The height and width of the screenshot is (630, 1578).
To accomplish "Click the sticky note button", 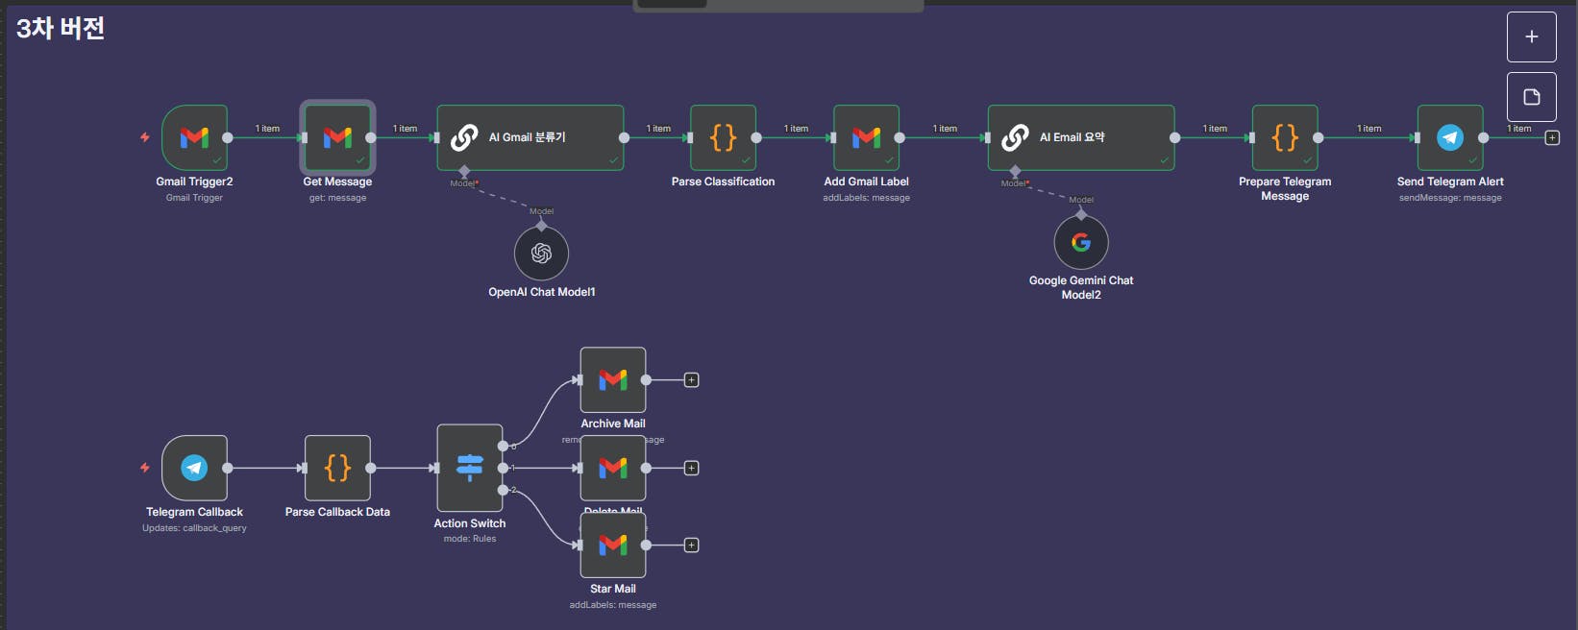I will pos(1531,96).
